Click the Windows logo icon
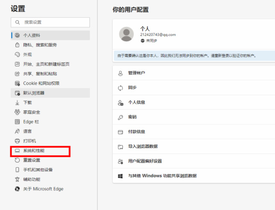Image resolution: width=275 pixels, height=210 pixels. (x=120, y=176)
